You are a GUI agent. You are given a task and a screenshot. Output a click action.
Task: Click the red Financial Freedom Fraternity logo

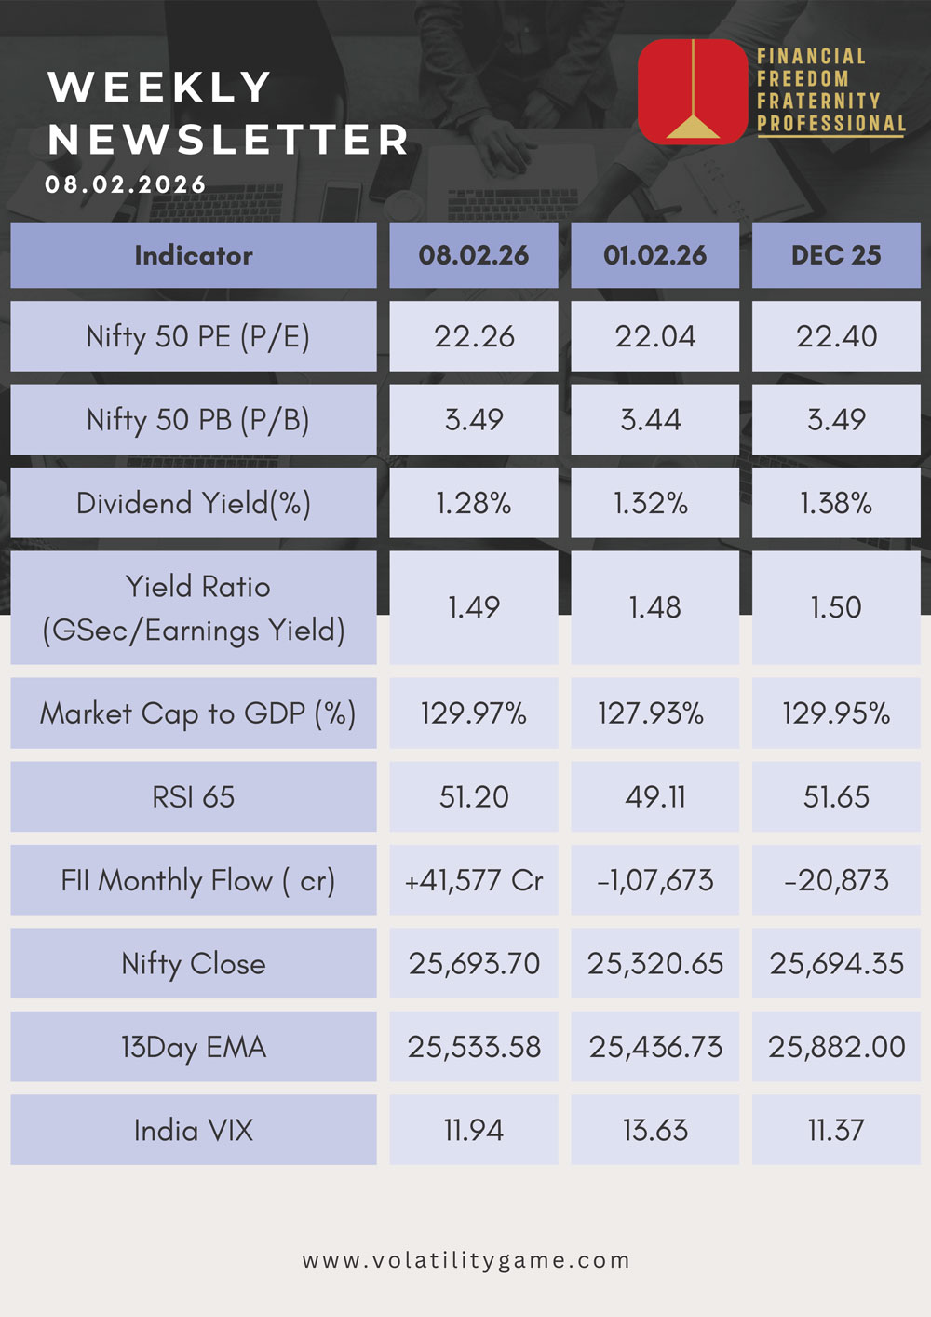(693, 90)
